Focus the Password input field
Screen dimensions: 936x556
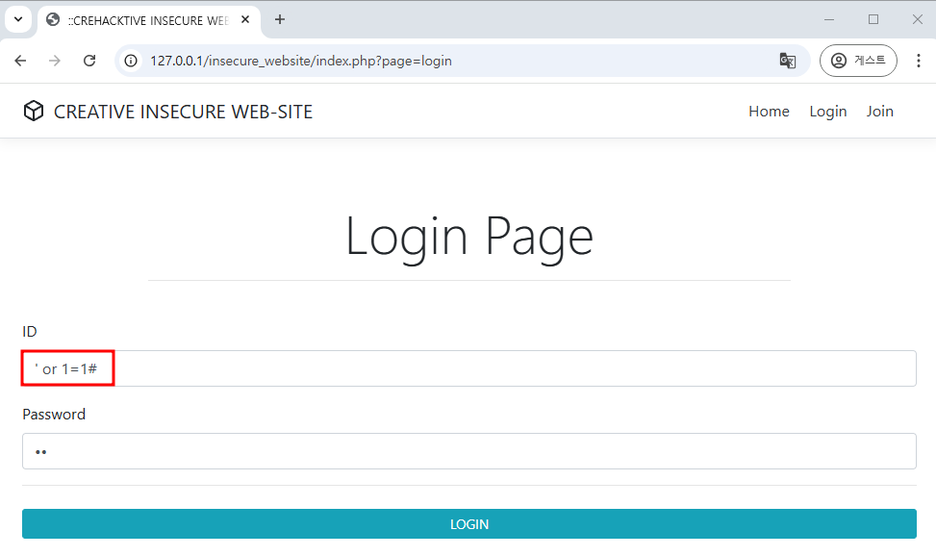coord(469,451)
